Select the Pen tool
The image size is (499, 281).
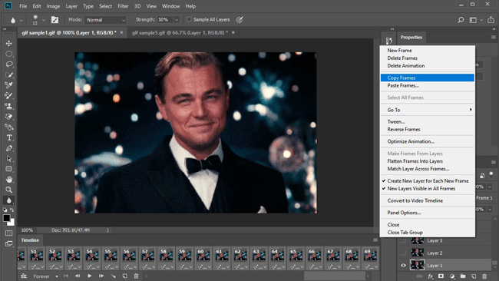click(9, 148)
